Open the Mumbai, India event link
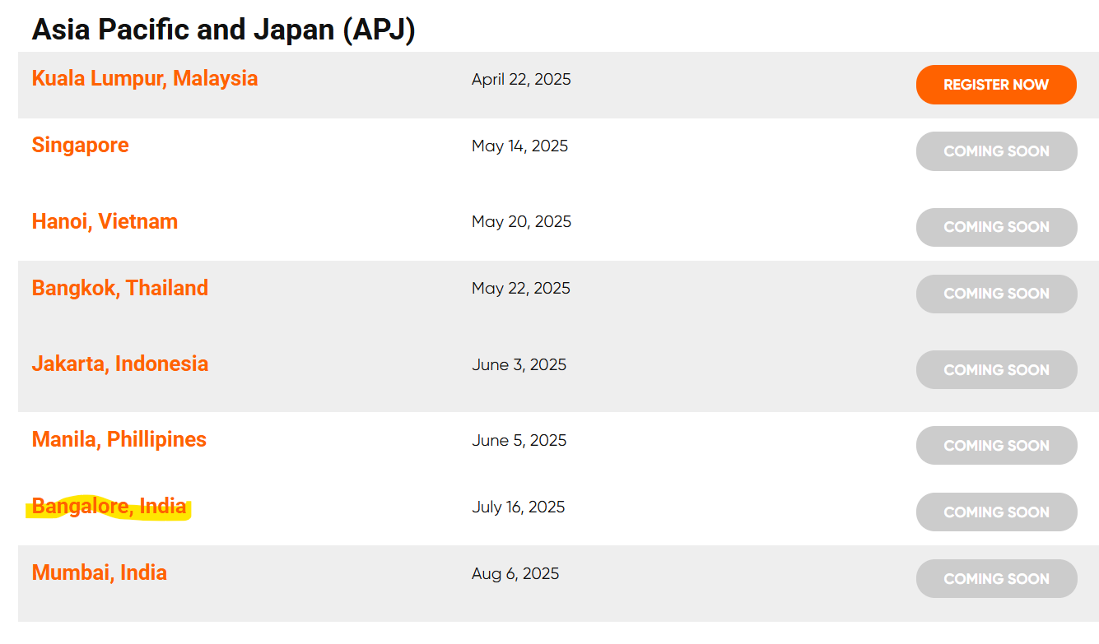The width and height of the screenshot is (1099, 644). pyautogui.click(x=100, y=572)
